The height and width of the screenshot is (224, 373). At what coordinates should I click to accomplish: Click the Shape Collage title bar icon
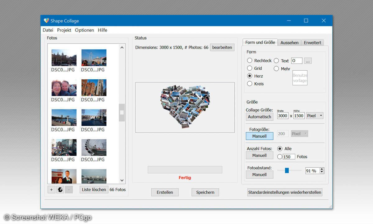point(46,21)
